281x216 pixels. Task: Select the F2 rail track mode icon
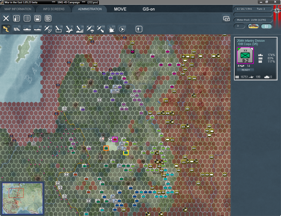coord(17,29)
